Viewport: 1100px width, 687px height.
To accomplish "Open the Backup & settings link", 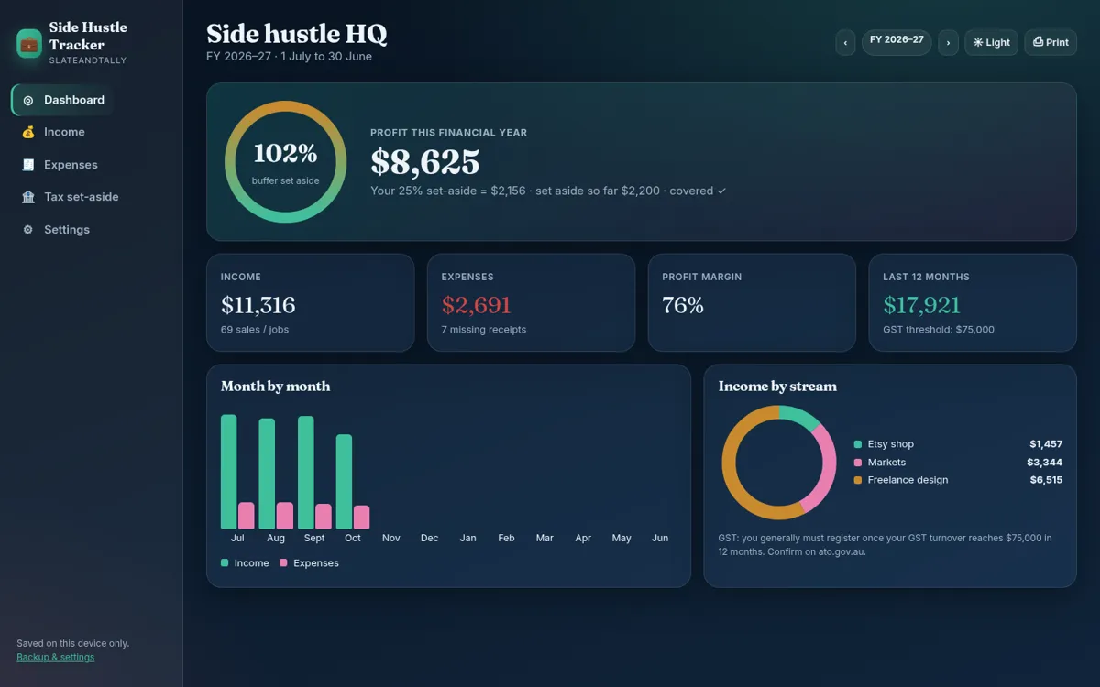I will (55, 657).
